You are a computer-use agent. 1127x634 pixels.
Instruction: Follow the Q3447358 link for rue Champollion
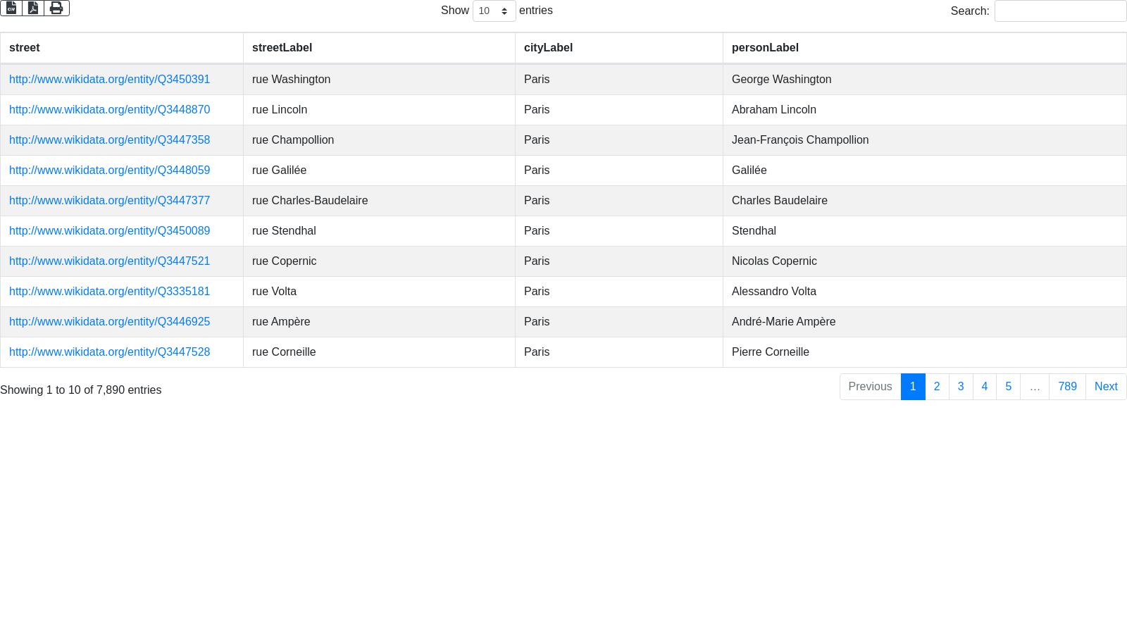[109, 140]
